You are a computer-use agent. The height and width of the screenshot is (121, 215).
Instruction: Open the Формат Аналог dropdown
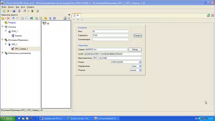[140, 70]
